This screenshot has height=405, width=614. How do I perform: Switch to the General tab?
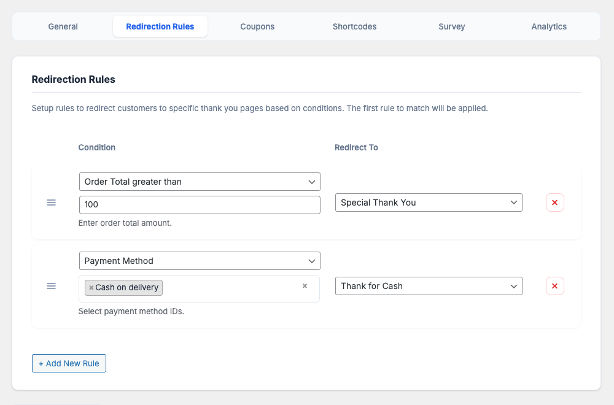63,26
